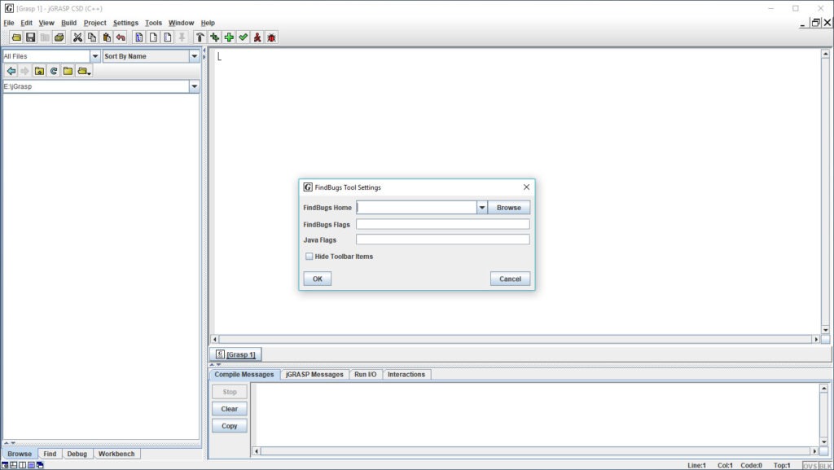Open the Window menu
The image size is (834, 470).
[x=181, y=23]
